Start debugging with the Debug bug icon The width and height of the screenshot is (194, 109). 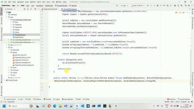158,5
